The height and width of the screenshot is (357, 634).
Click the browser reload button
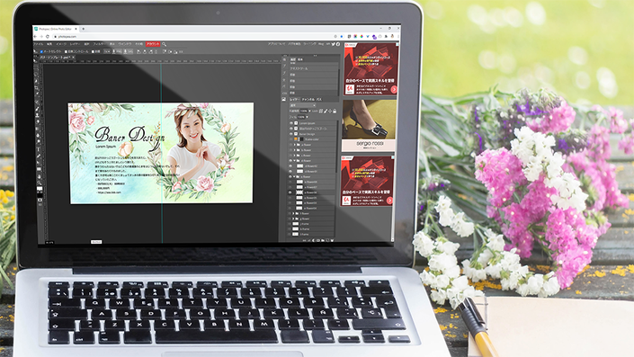coord(48,36)
